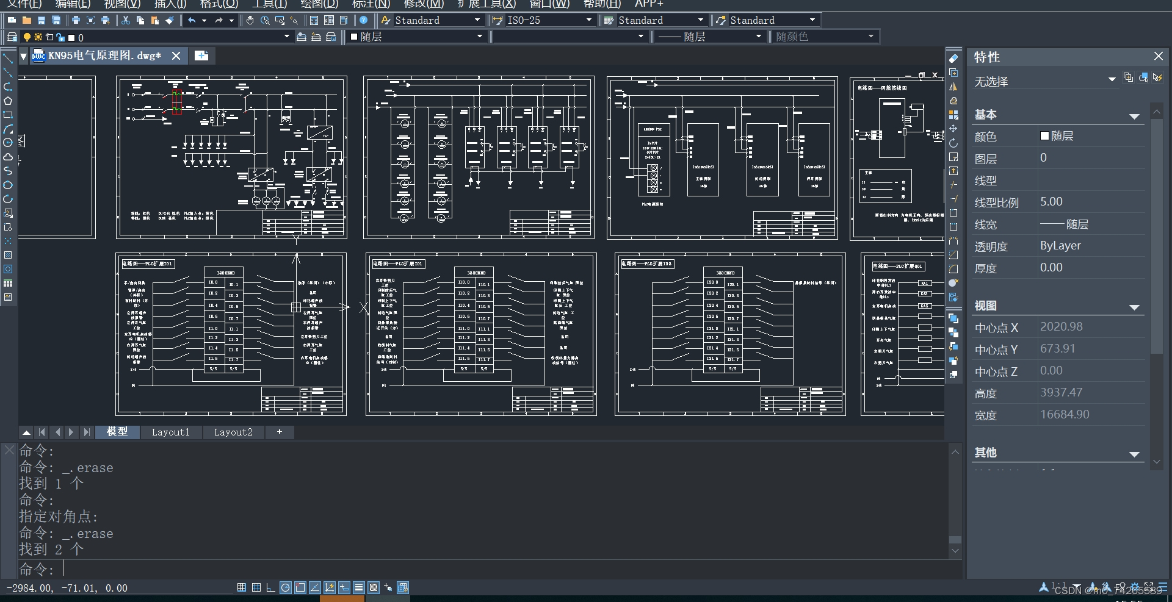Toggle Ortho mode in status bar
Viewport: 1172px width, 602px height.
pos(270,587)
